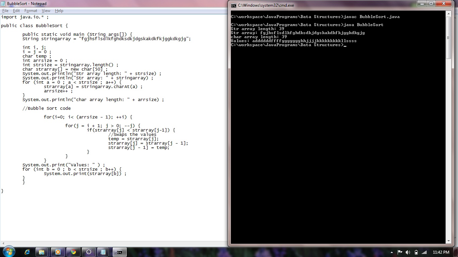Launch Internet Explorer from the taskbar

click(27, 252)
